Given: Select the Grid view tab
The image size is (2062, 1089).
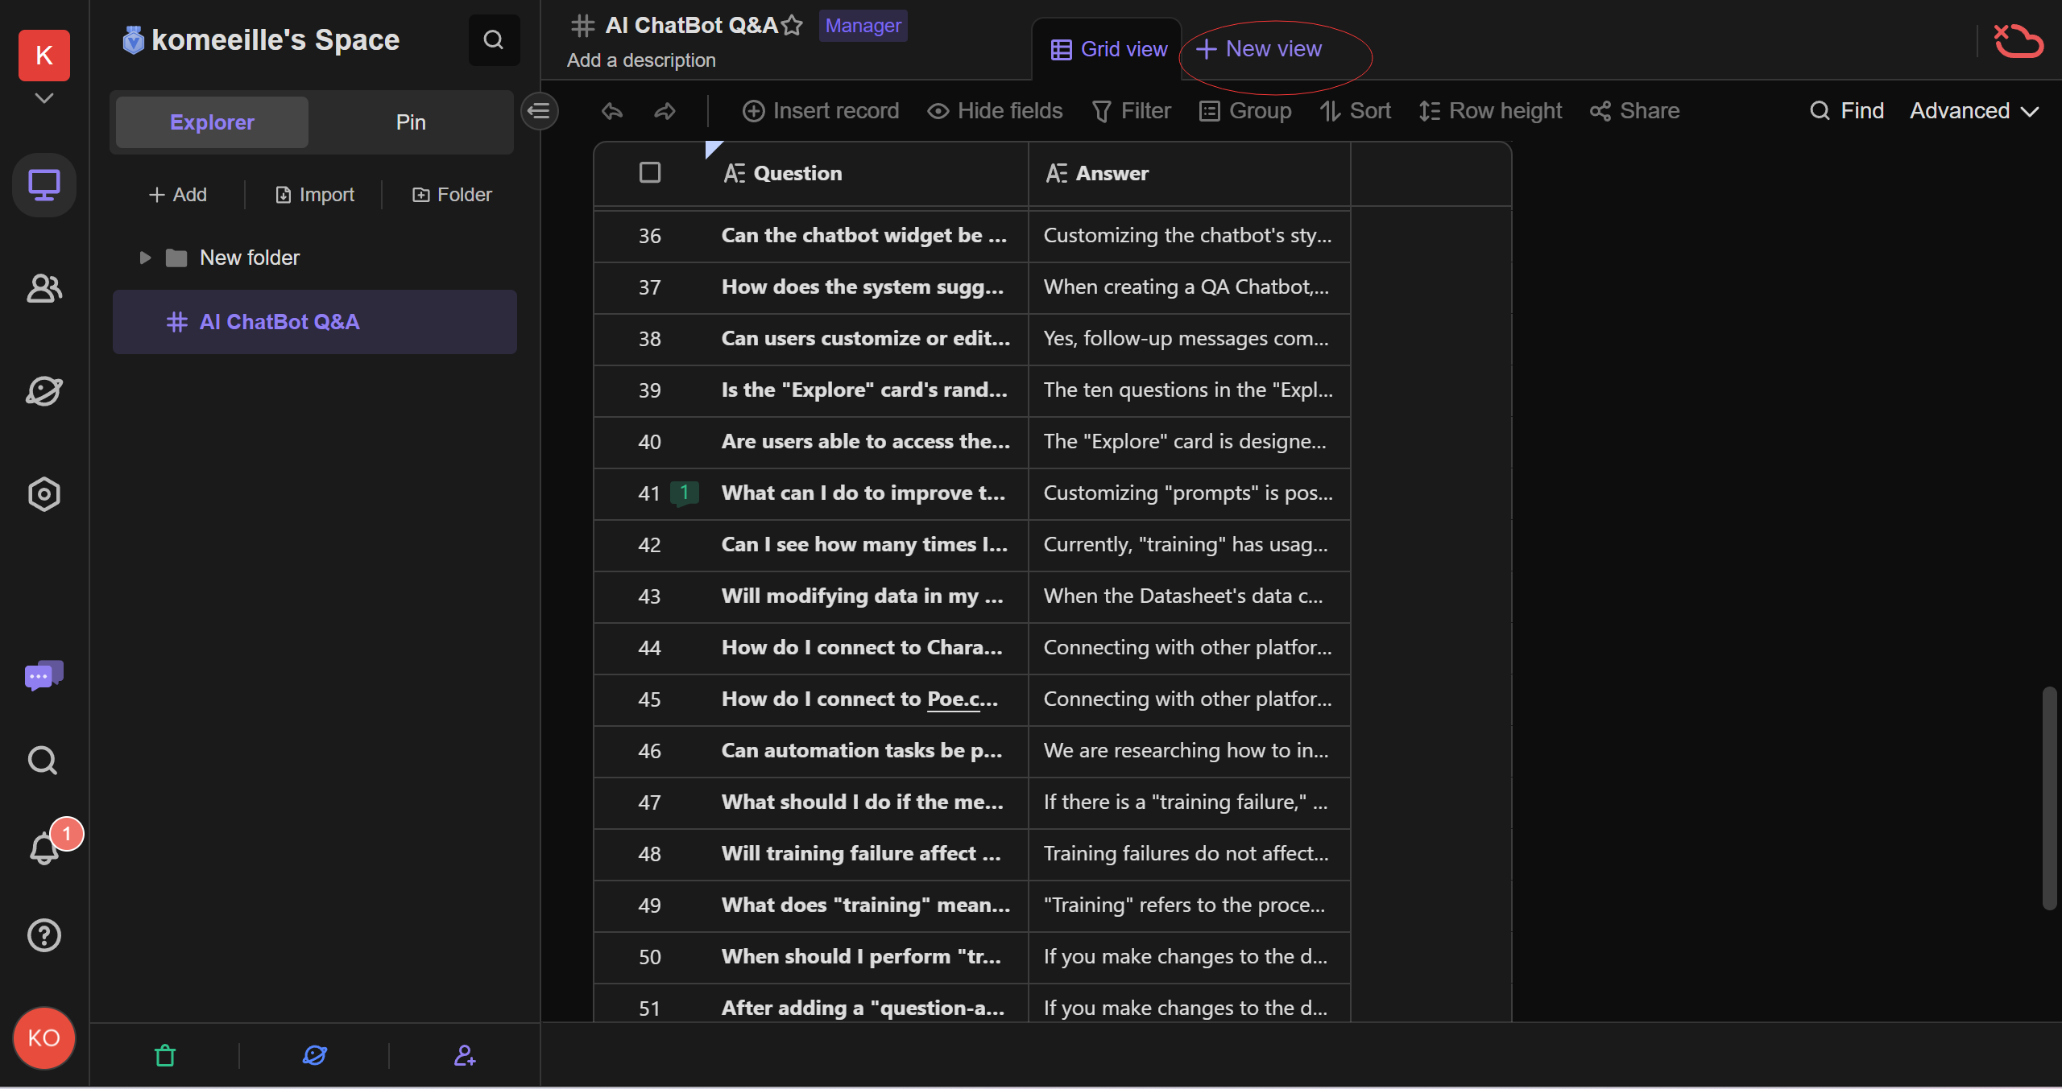Looking at the screenshot, I should pos(1108,50).
